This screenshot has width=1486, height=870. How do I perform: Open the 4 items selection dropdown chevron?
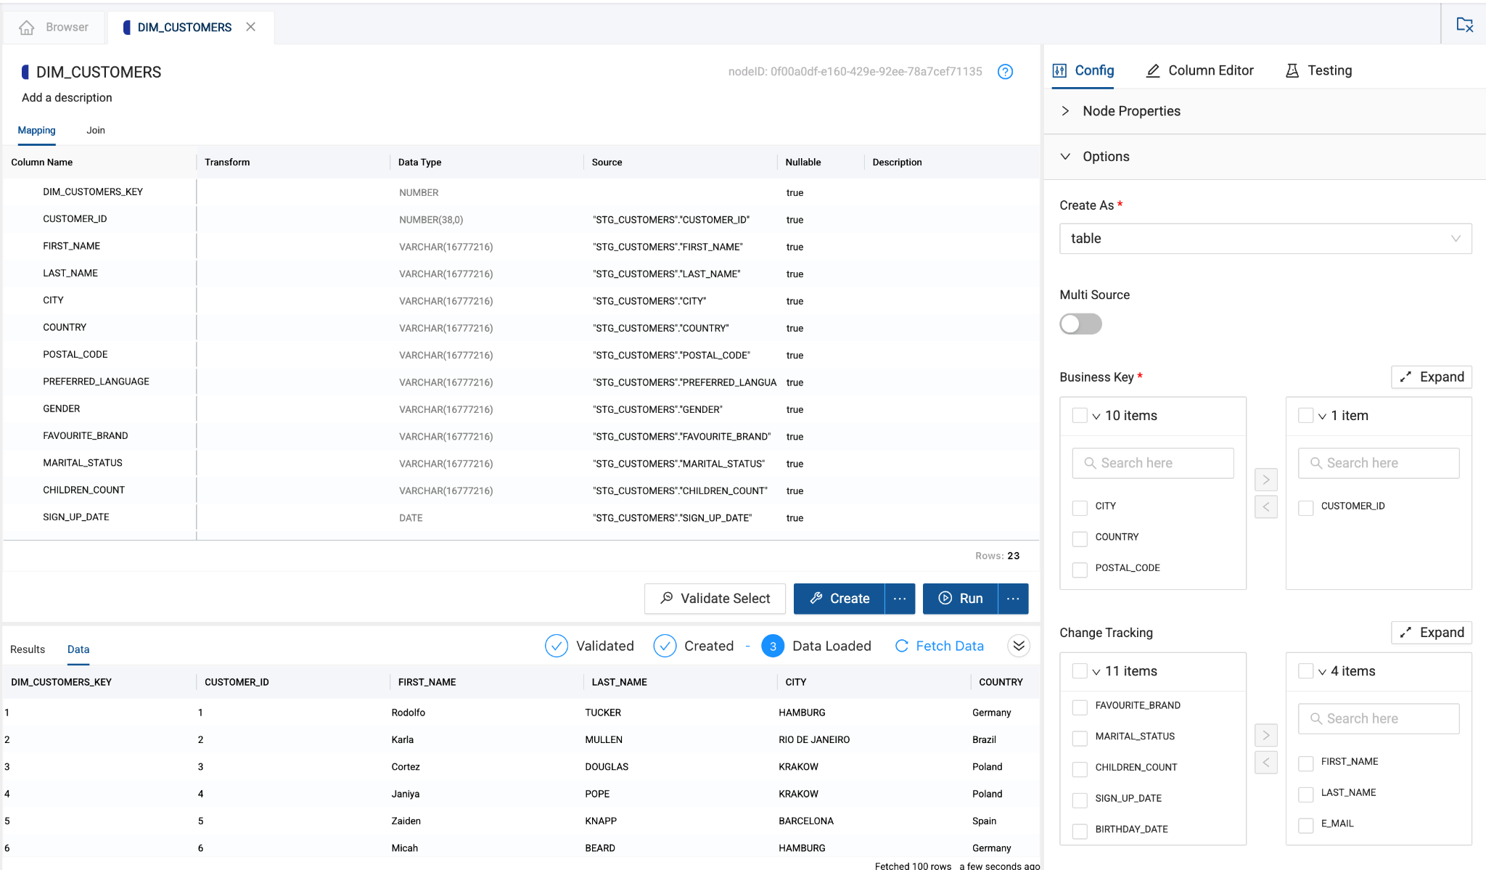[1323, 672]
